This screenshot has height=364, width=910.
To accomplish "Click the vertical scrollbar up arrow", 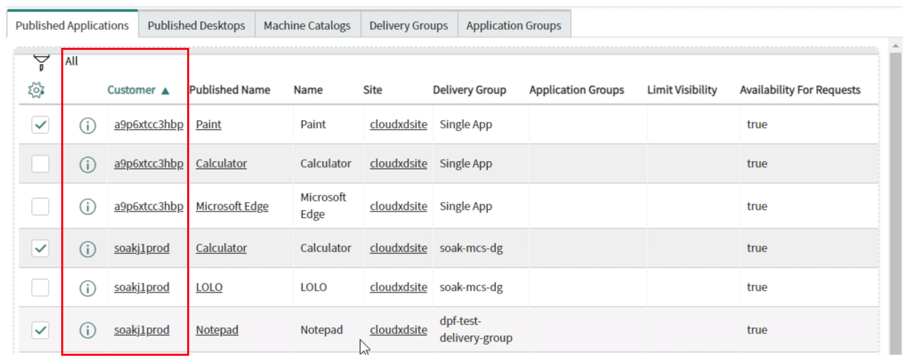I will [x=896, y=46].
